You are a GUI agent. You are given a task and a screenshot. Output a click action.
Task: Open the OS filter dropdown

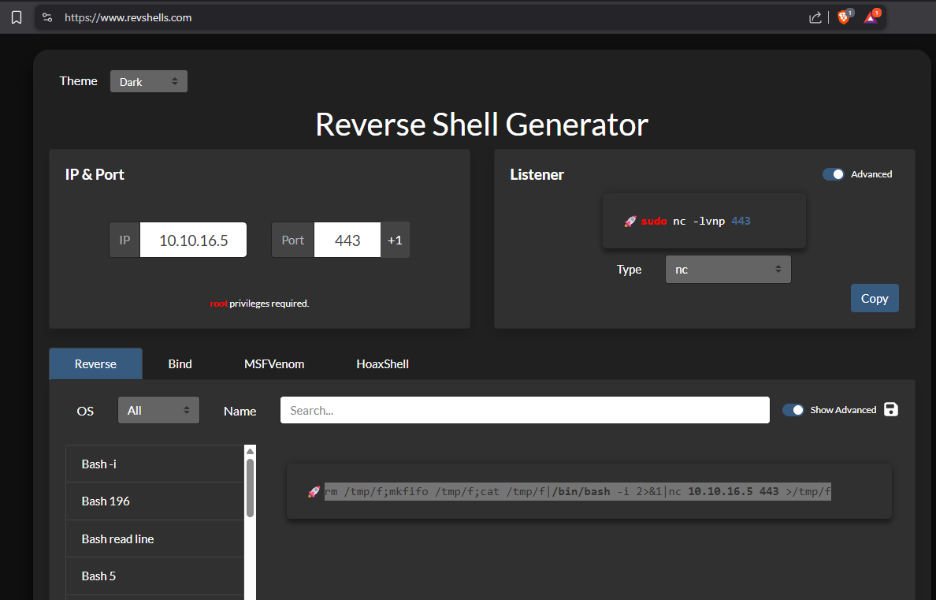click(x=158, y=411)
